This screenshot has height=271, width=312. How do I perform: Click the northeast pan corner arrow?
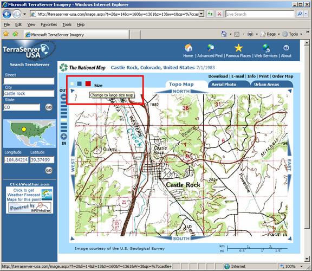[290, 91]
